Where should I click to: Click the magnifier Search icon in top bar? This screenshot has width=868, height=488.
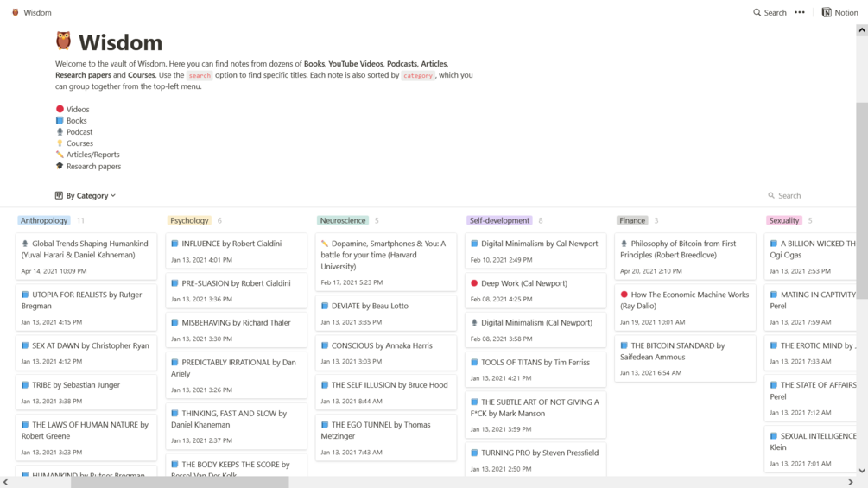(757, 12)
